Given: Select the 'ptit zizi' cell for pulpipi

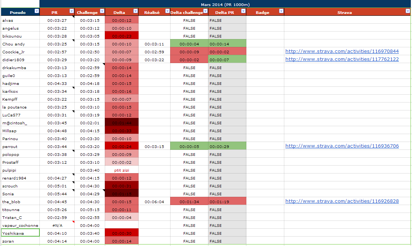Looking at the screenshot, I should click(x=122, y=170).
